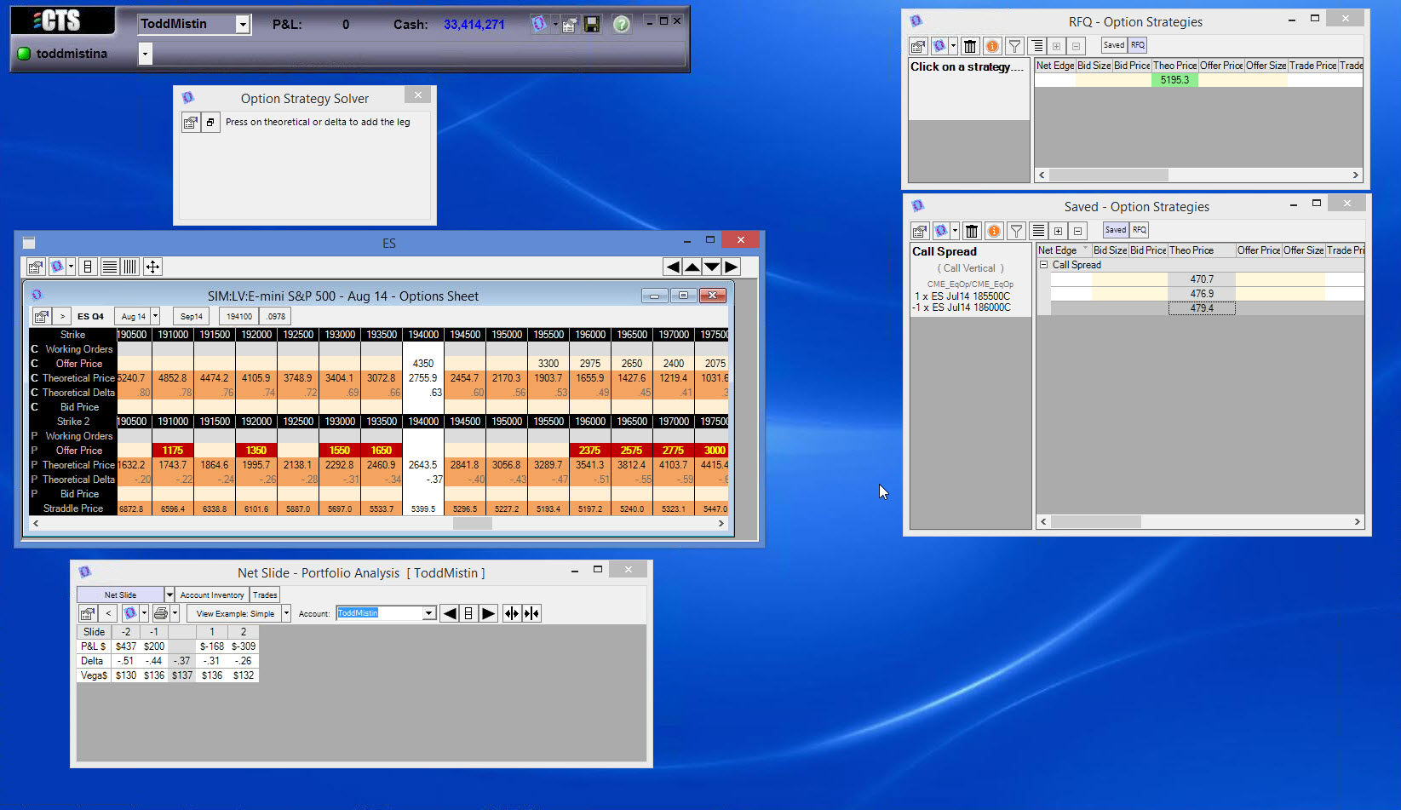Open printer options dropdown arrow in Net Slide

tap(175, 613)
